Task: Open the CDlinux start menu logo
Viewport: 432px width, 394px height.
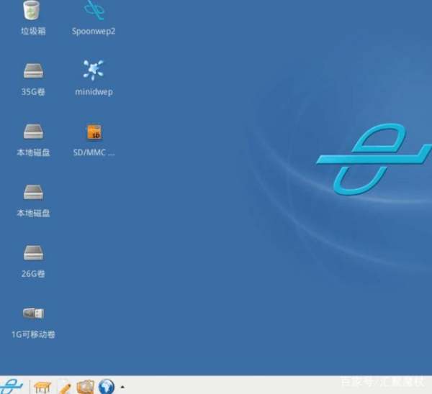Action: [11, 386]
